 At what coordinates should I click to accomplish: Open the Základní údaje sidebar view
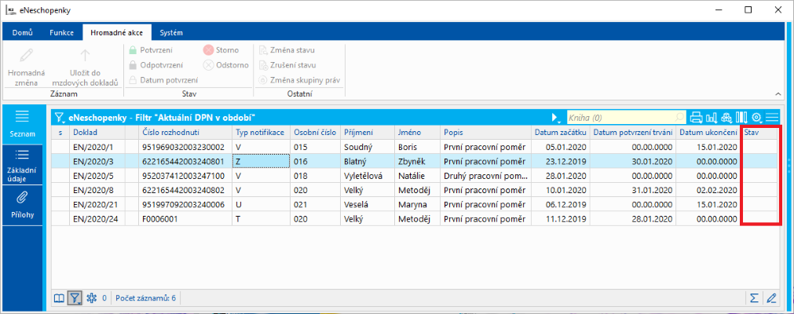click(x=22, y=163)
